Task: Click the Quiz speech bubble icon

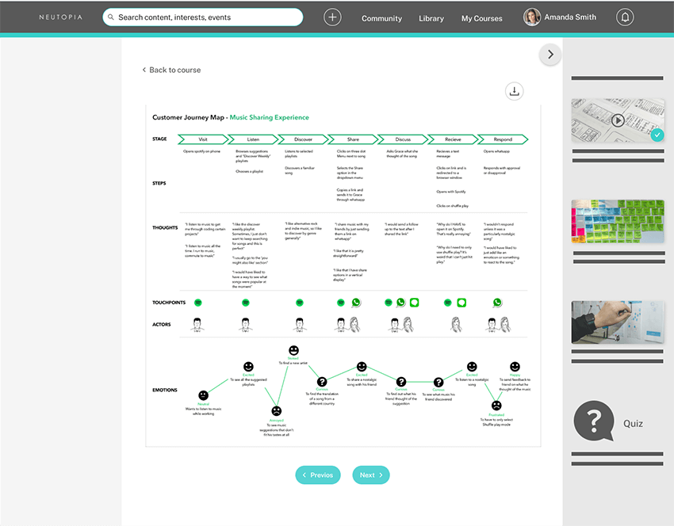Action: click(594, 421)
